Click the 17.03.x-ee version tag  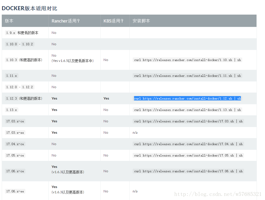pos(15,133)
